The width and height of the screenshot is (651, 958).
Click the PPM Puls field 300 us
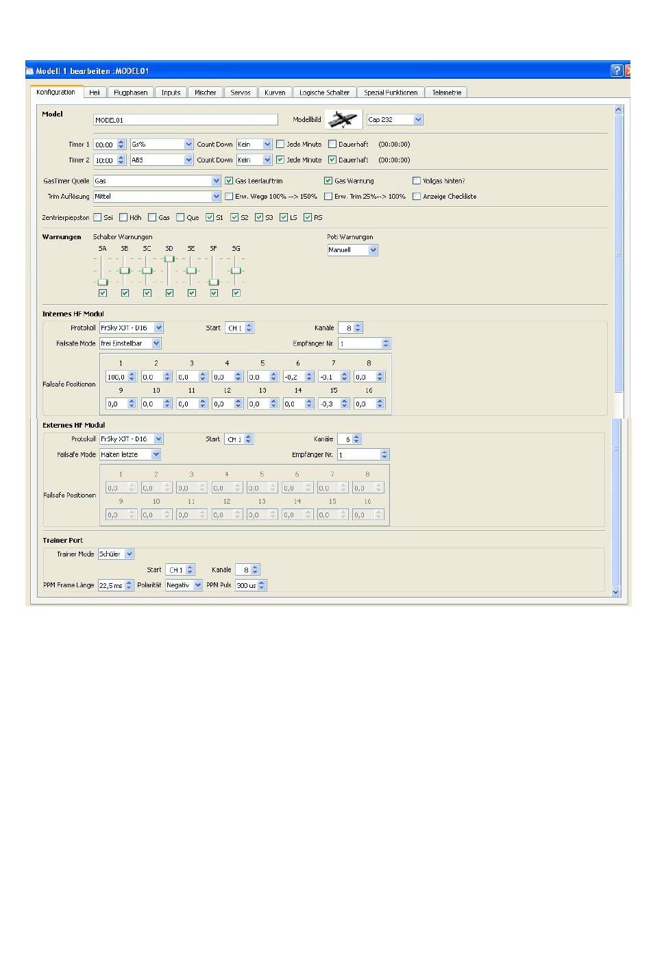(x=251, y=586)
